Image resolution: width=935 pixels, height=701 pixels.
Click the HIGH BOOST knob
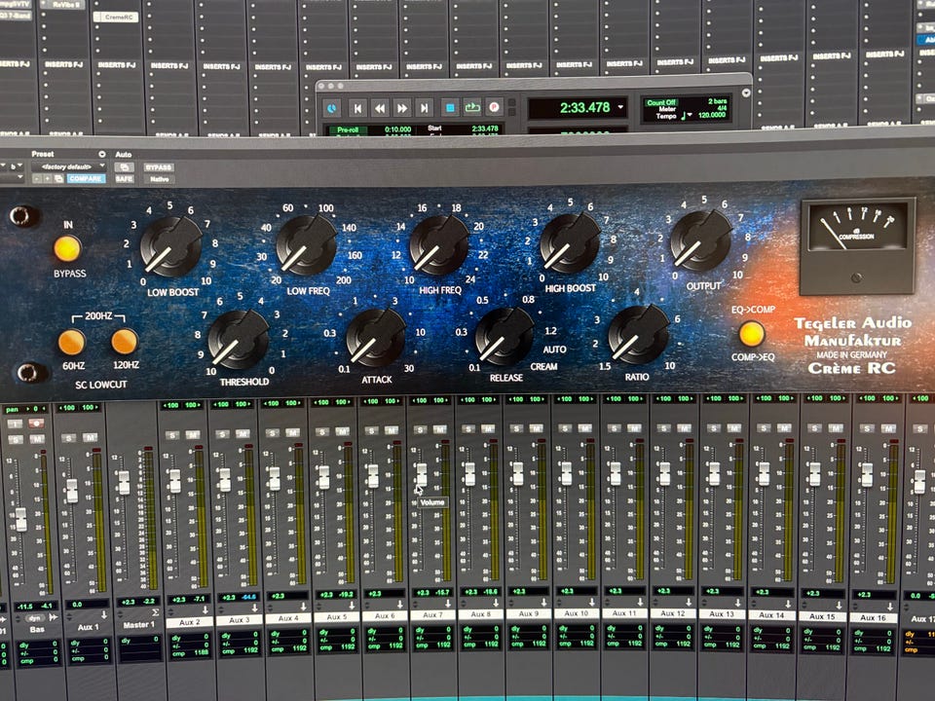tap(570, 243)
